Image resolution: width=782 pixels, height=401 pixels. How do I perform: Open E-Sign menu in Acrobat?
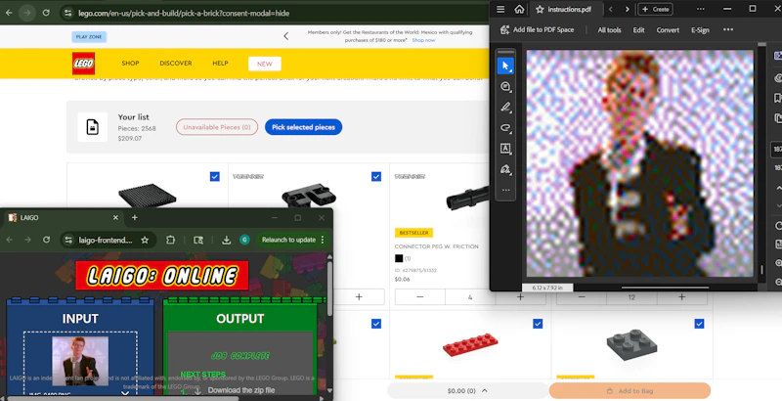point(700,30)
